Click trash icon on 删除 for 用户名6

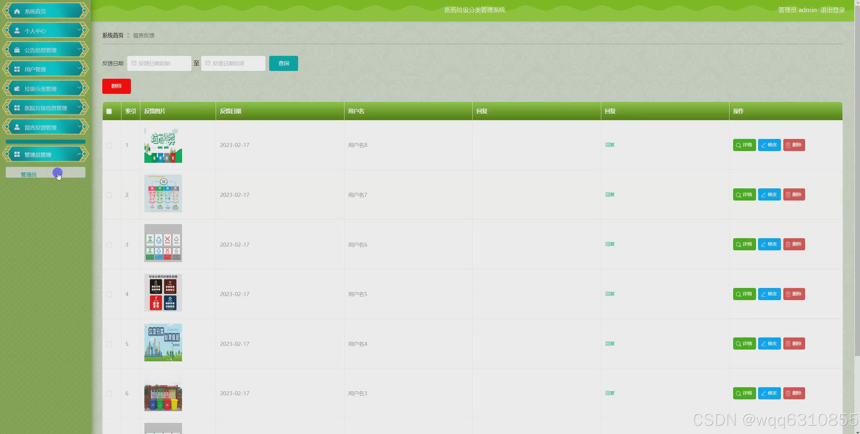[x=788, y=244]
